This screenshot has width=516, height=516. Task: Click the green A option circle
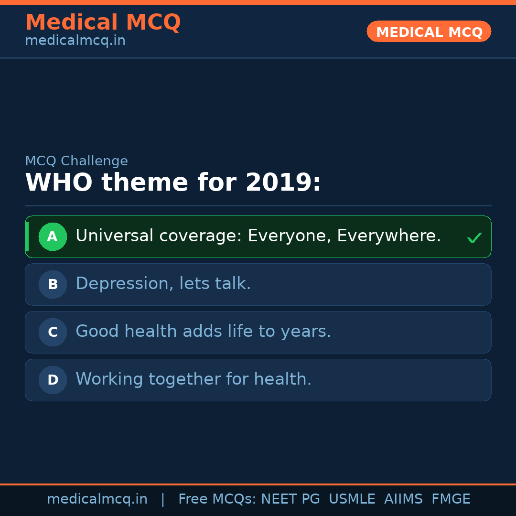[x=53, y=236]
